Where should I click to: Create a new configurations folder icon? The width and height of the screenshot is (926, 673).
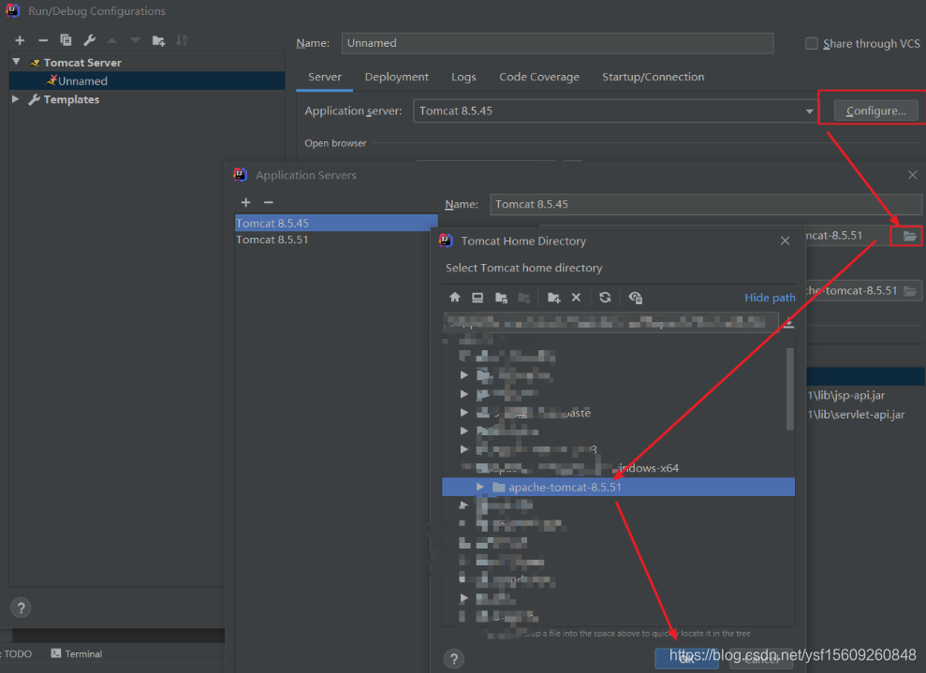[x=158, y=40]
